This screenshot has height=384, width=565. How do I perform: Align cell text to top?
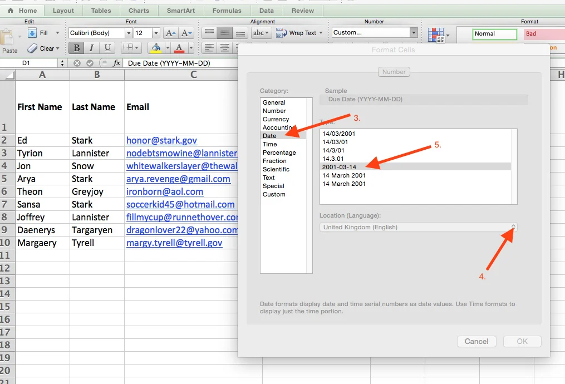pyautogui.click(x=209, y=33)
